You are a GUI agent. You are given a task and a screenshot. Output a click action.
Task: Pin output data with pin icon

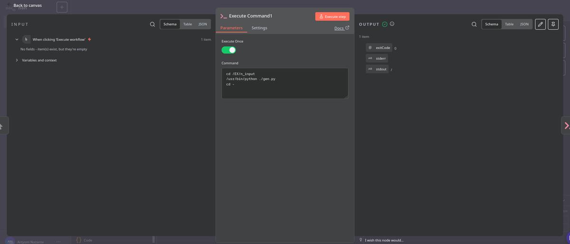click(553, 24)
